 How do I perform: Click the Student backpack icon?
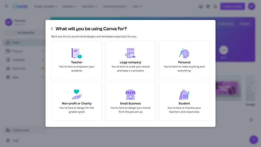click(x=184, y=94)
